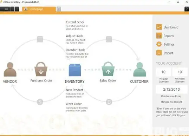Open the Adjust Stock link
The width and height of the screenshot is (189, 136).
[74, 36]
